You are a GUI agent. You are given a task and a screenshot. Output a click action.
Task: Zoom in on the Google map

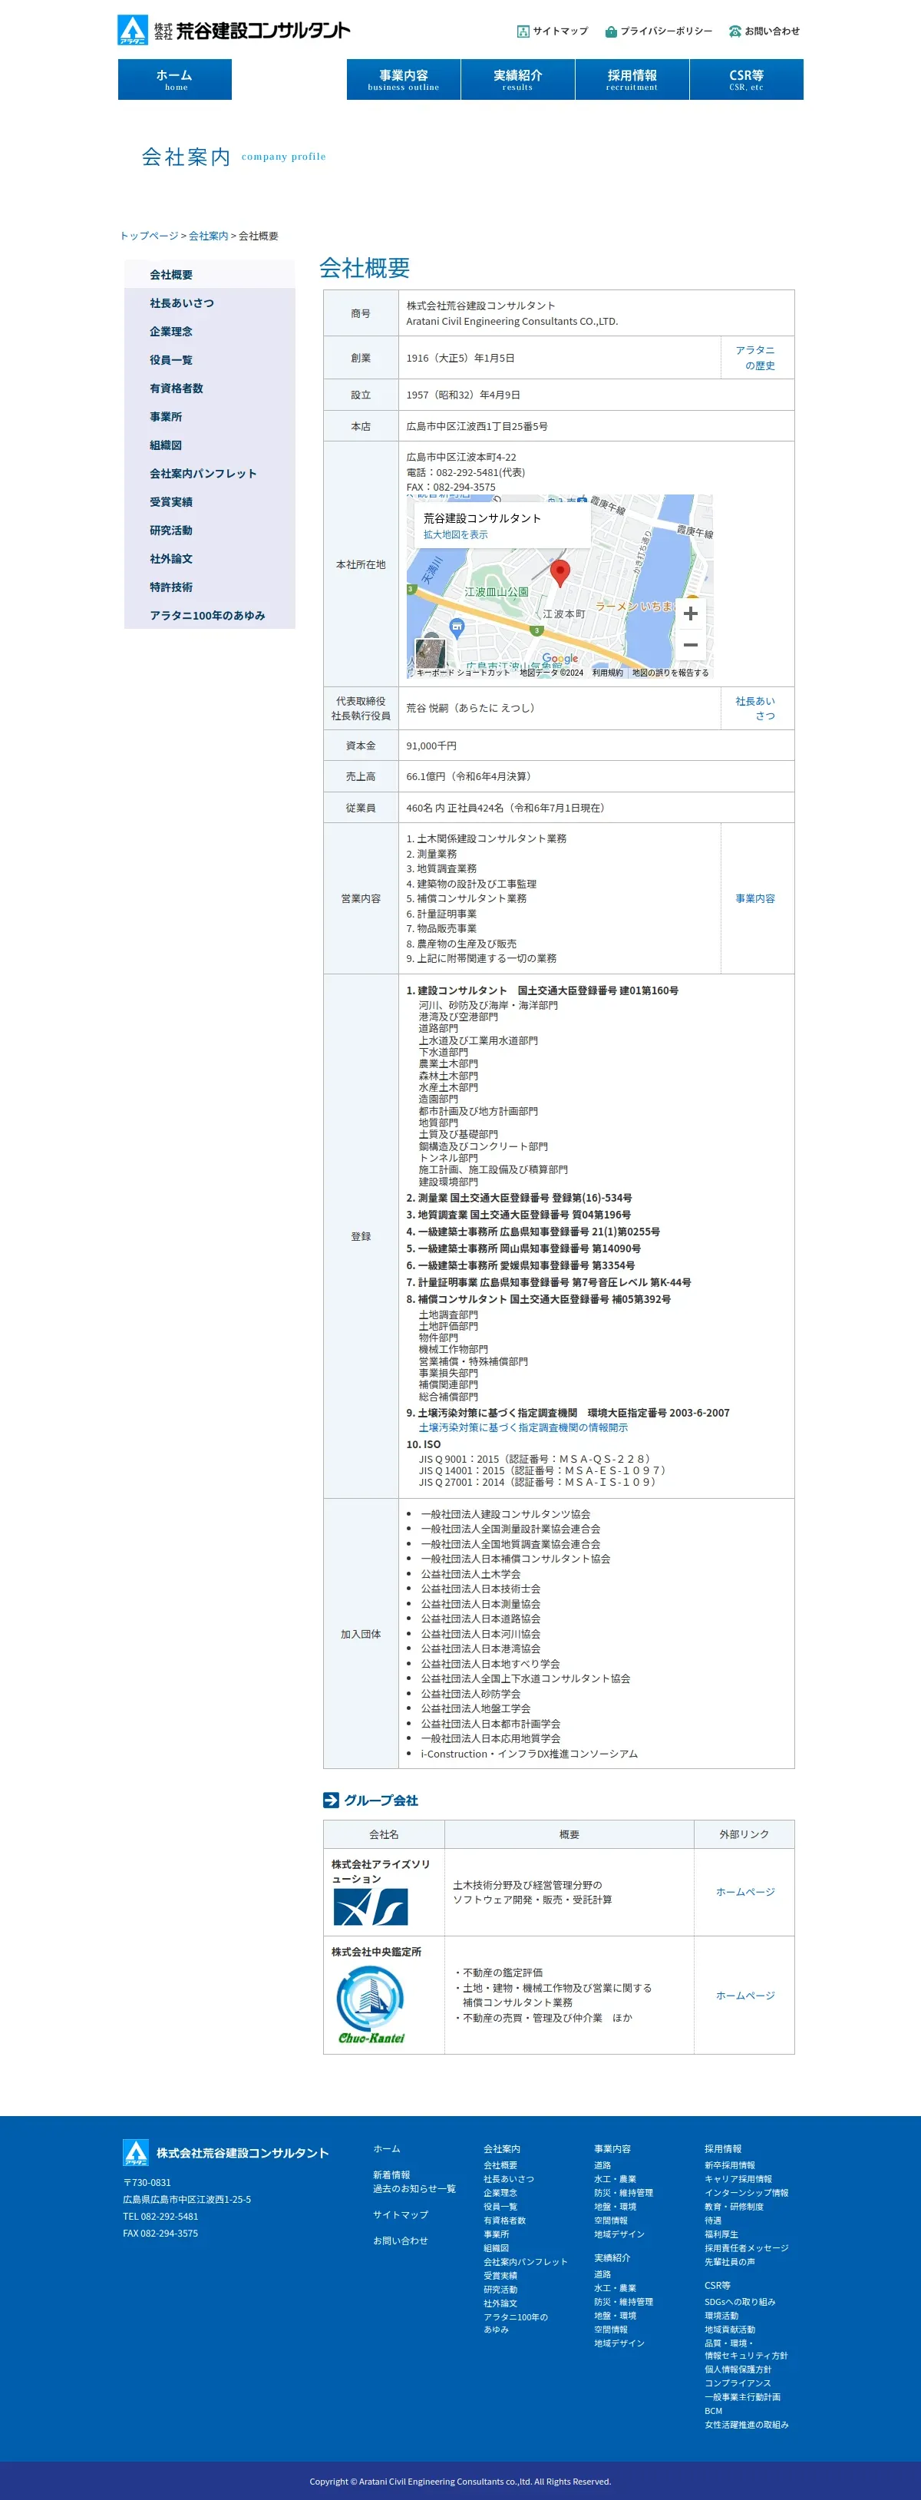[690, 613]
